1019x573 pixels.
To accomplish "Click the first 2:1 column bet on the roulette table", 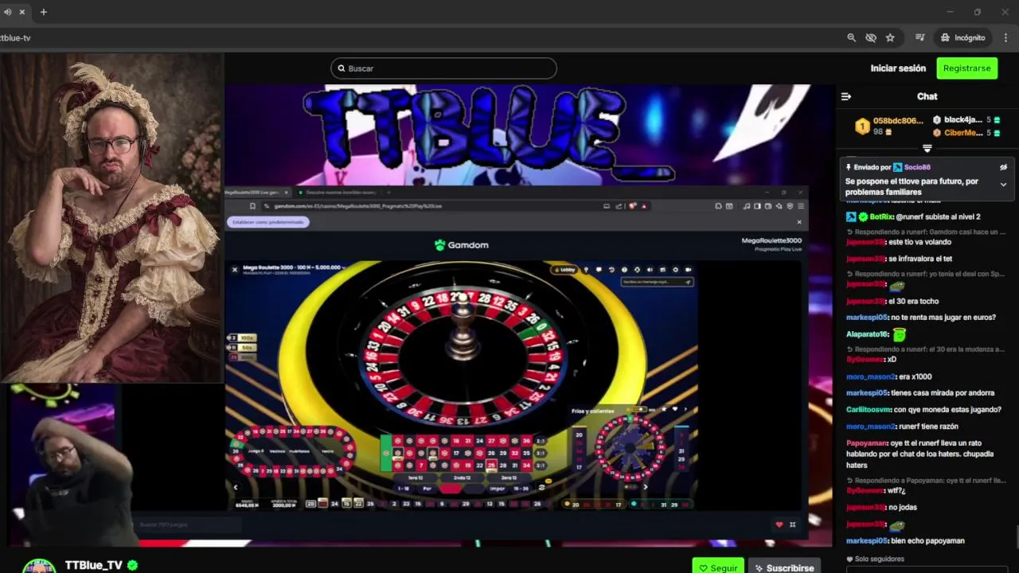I will click(x=541, y=441).
